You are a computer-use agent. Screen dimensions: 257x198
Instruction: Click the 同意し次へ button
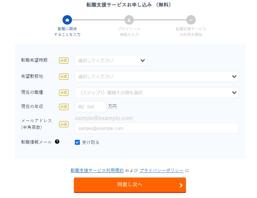coord(130,185)
